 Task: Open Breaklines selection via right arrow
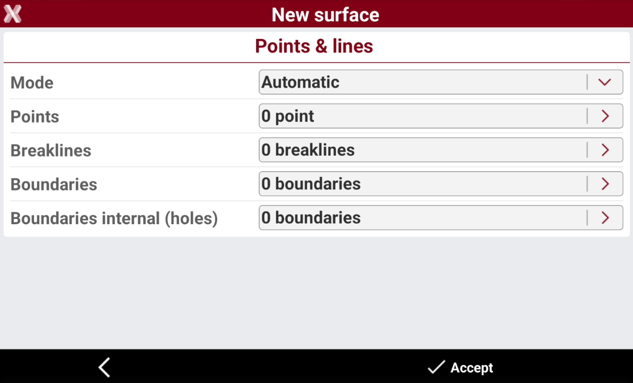tap(605, 150)
